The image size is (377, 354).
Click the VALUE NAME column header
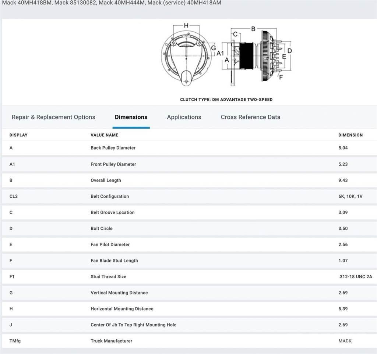pyautogui.click(x=105, y=135)
